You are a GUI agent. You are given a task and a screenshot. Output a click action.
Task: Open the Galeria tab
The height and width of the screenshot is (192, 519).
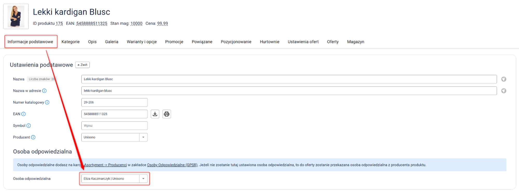click(112, 42)
